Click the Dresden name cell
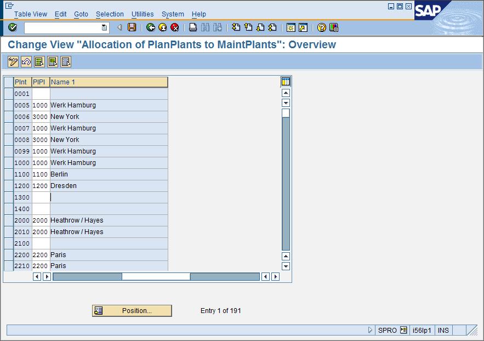 (109, 186)
